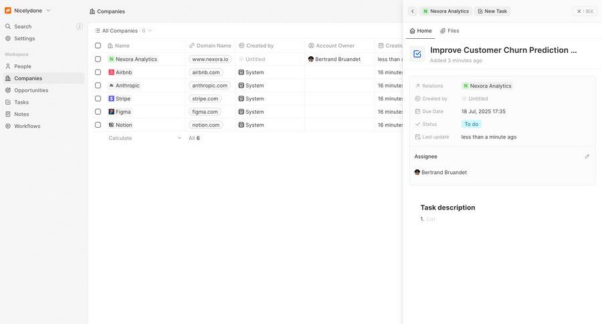Click the Account Owner column header
The width and height of the screenshot is (602, 324).
point(331,46)
